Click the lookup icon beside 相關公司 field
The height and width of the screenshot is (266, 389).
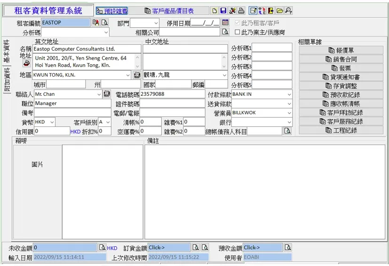(x=225, y=32)
